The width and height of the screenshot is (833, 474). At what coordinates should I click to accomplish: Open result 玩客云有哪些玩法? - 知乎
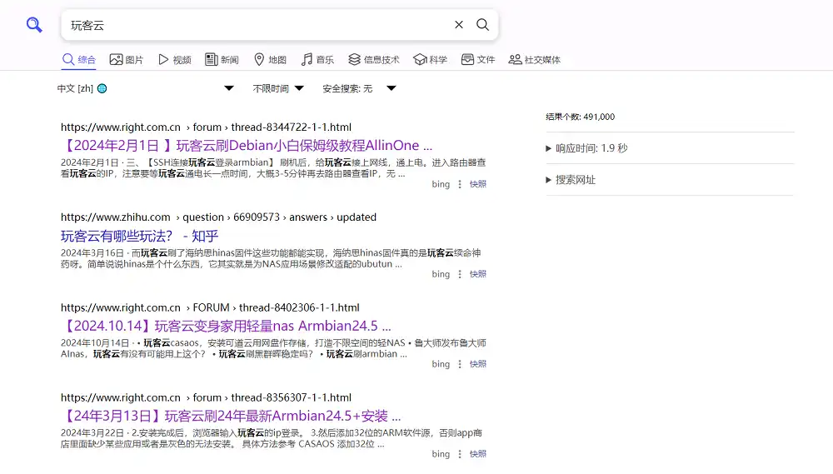point(140,236)
